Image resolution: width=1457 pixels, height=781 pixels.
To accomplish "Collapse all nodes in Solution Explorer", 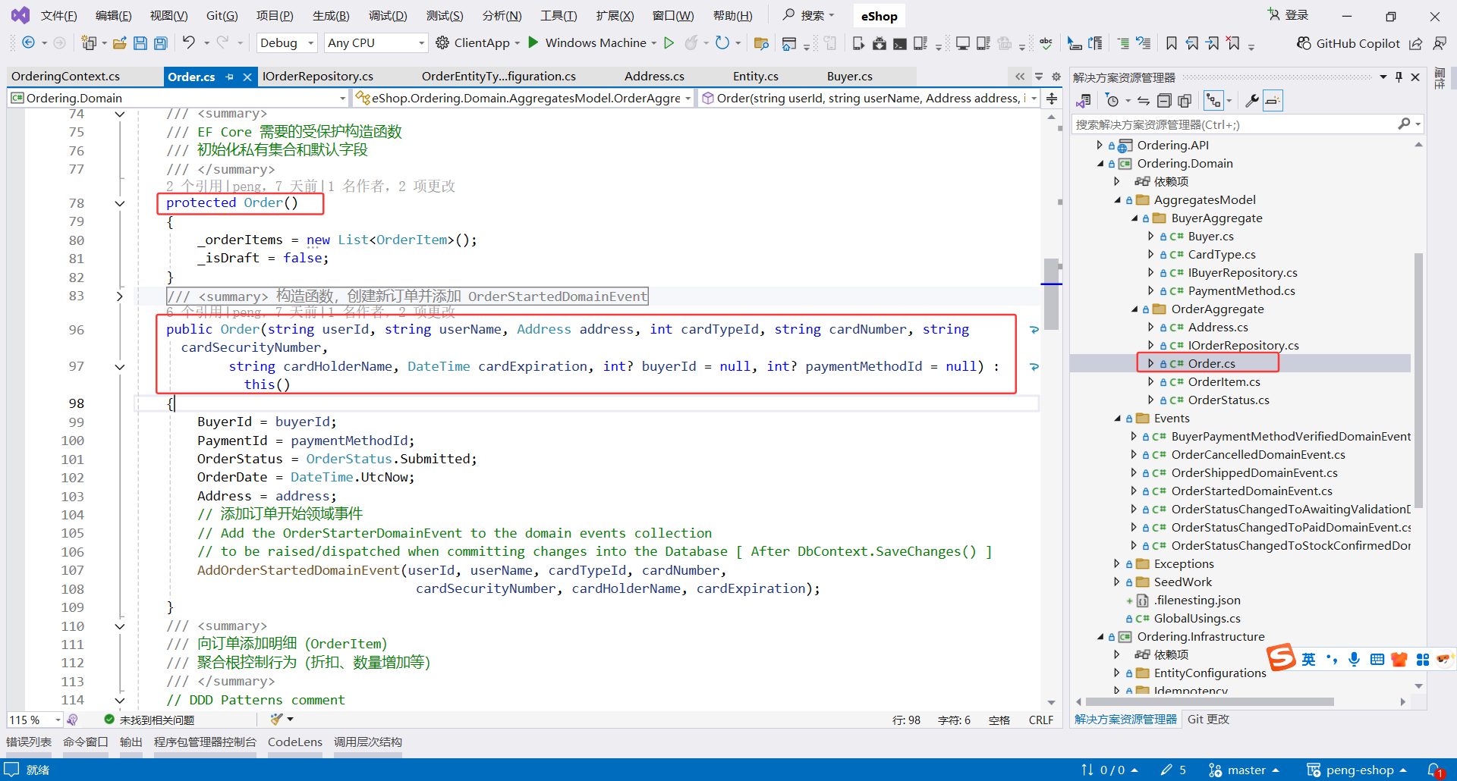I will [x=1164, y=100].
